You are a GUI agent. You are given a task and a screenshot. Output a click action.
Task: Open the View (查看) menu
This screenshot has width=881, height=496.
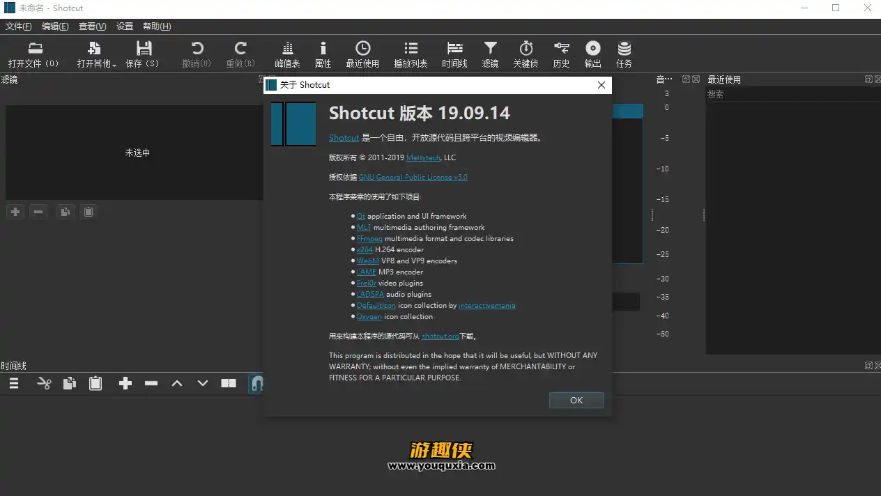(93, 26)
